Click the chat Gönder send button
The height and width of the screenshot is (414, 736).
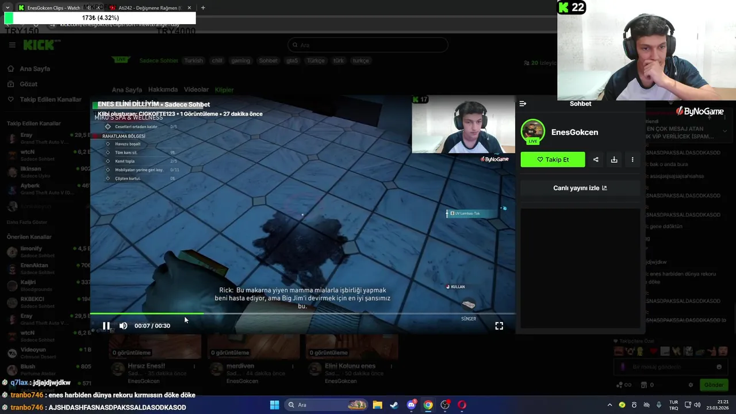click(714, 385)
